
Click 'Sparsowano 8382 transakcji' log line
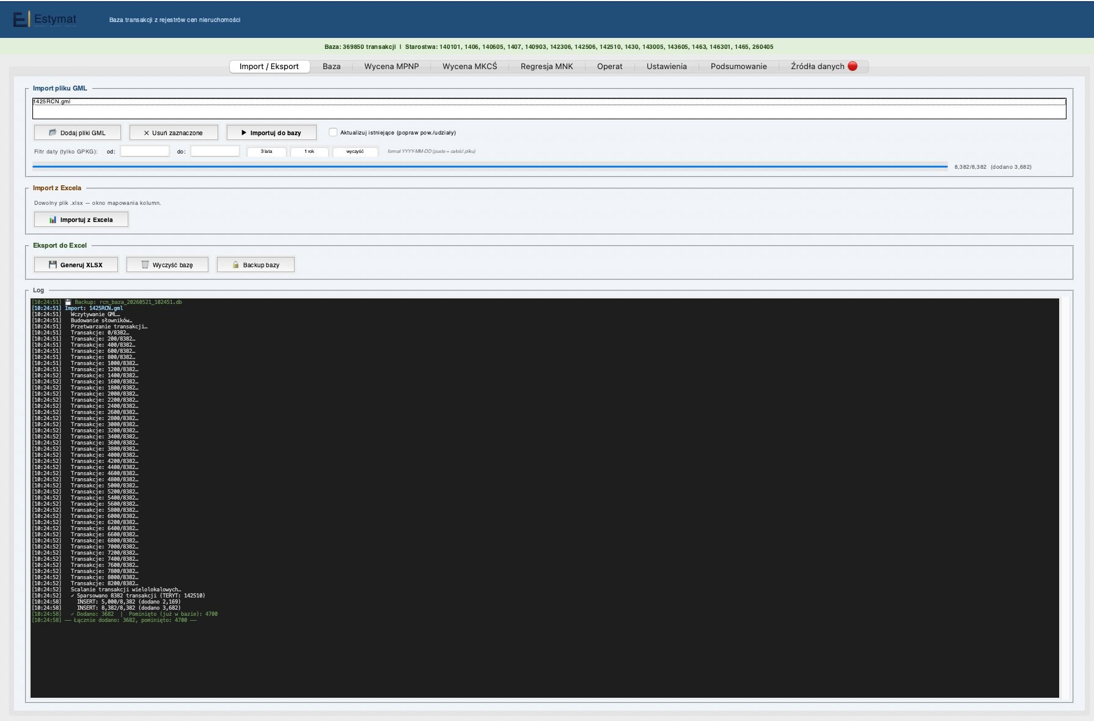(119, 596)
